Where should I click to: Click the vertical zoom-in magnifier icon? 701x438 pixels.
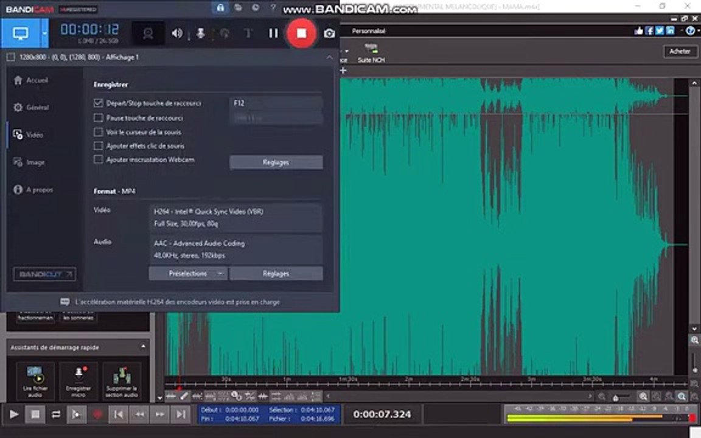[x=694, y=341]
